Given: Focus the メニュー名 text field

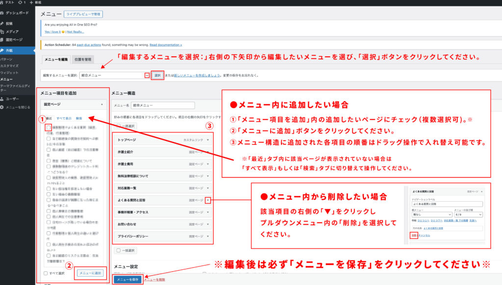Looking at the screenshot, I should [163, 105].
